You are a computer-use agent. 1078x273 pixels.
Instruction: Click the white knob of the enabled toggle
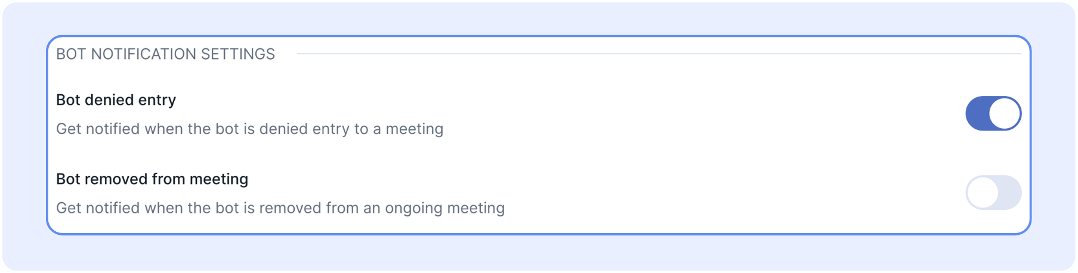pos(1005,113)
